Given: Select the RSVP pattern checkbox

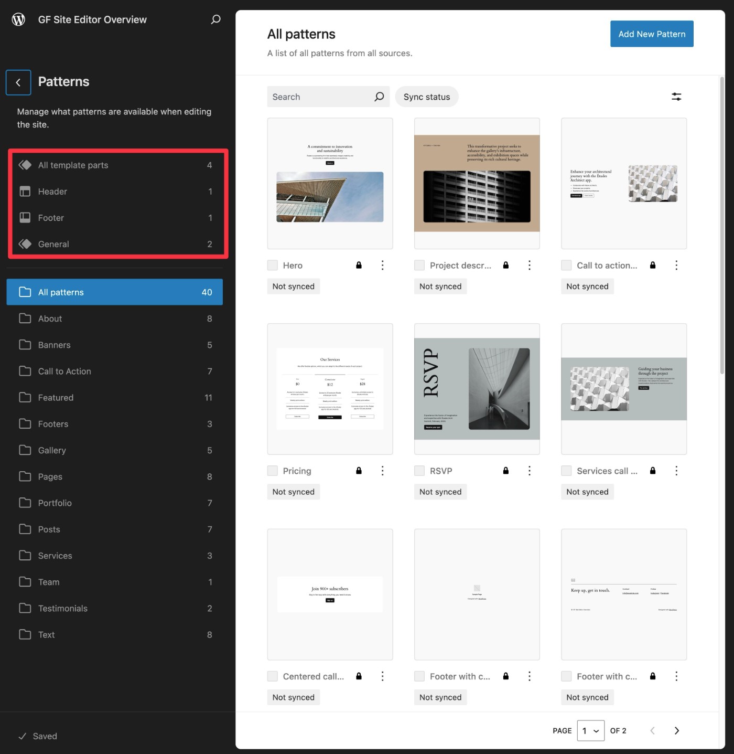Looking at the screenshot, I should click(419, 471).
